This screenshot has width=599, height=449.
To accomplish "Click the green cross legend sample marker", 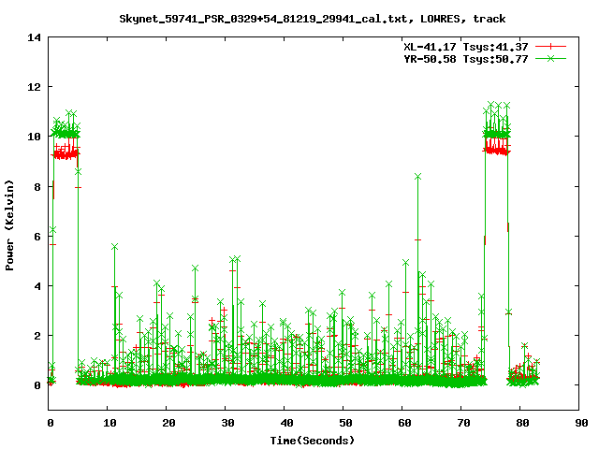I will (x=550, y=58).
